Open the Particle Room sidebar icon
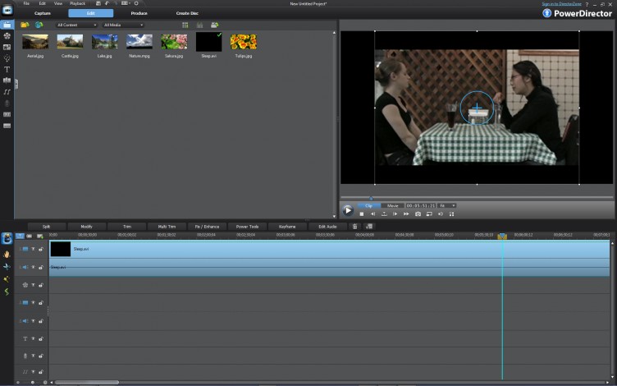 click(x=7, y=58)
